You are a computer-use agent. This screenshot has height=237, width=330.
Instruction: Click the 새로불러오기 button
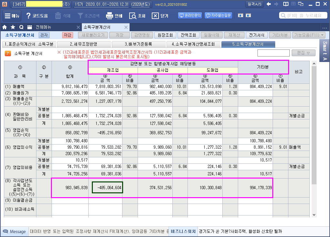click(x=93, y=35)
